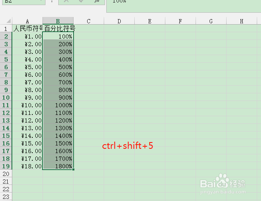
Task: Select row 20 header
Action: pyautogui.click(x=6, y=174)
